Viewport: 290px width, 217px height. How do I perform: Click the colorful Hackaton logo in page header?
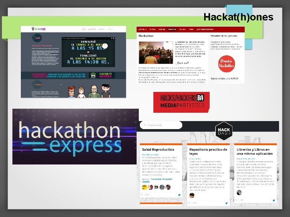pos(38,29)
